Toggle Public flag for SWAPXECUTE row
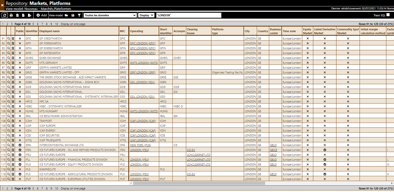 [20, 169]
